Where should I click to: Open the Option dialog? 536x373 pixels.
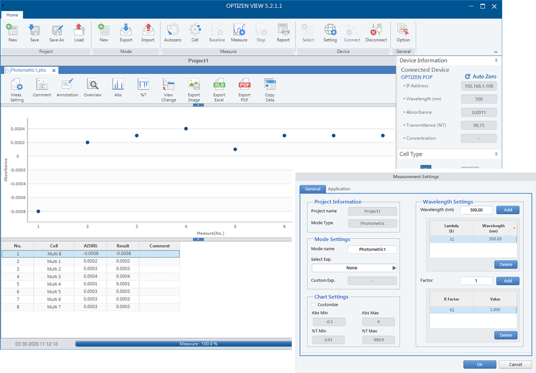tap(403, 33)
